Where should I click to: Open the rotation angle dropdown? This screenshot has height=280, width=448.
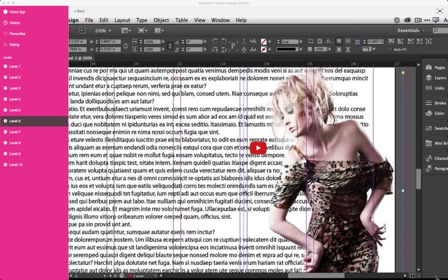pos(205,41)
